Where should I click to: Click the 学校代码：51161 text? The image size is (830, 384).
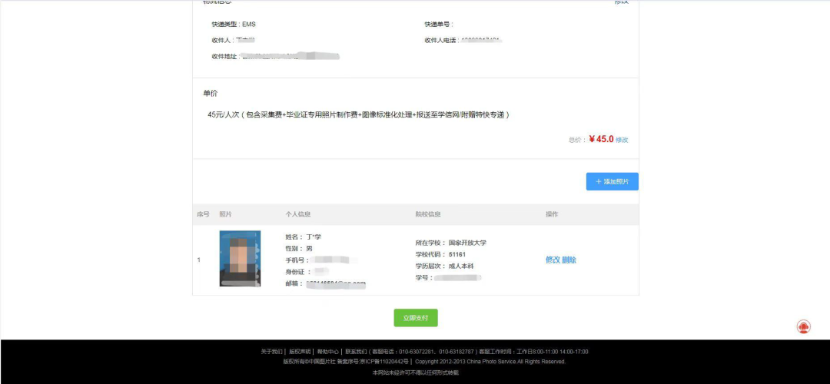440,254
